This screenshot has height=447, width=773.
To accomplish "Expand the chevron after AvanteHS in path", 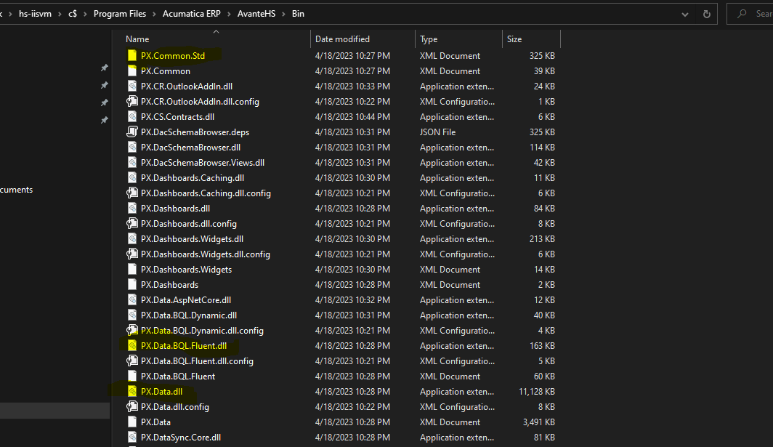I will point(284,14).
